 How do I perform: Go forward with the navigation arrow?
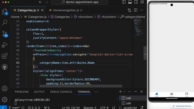[x=46, y=2]
